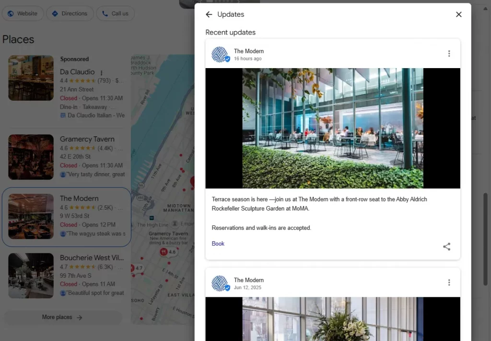Open Da Claudio options three-dot menu
The width and height of the screenshot is (491, 341).
(x=101, y=73)
